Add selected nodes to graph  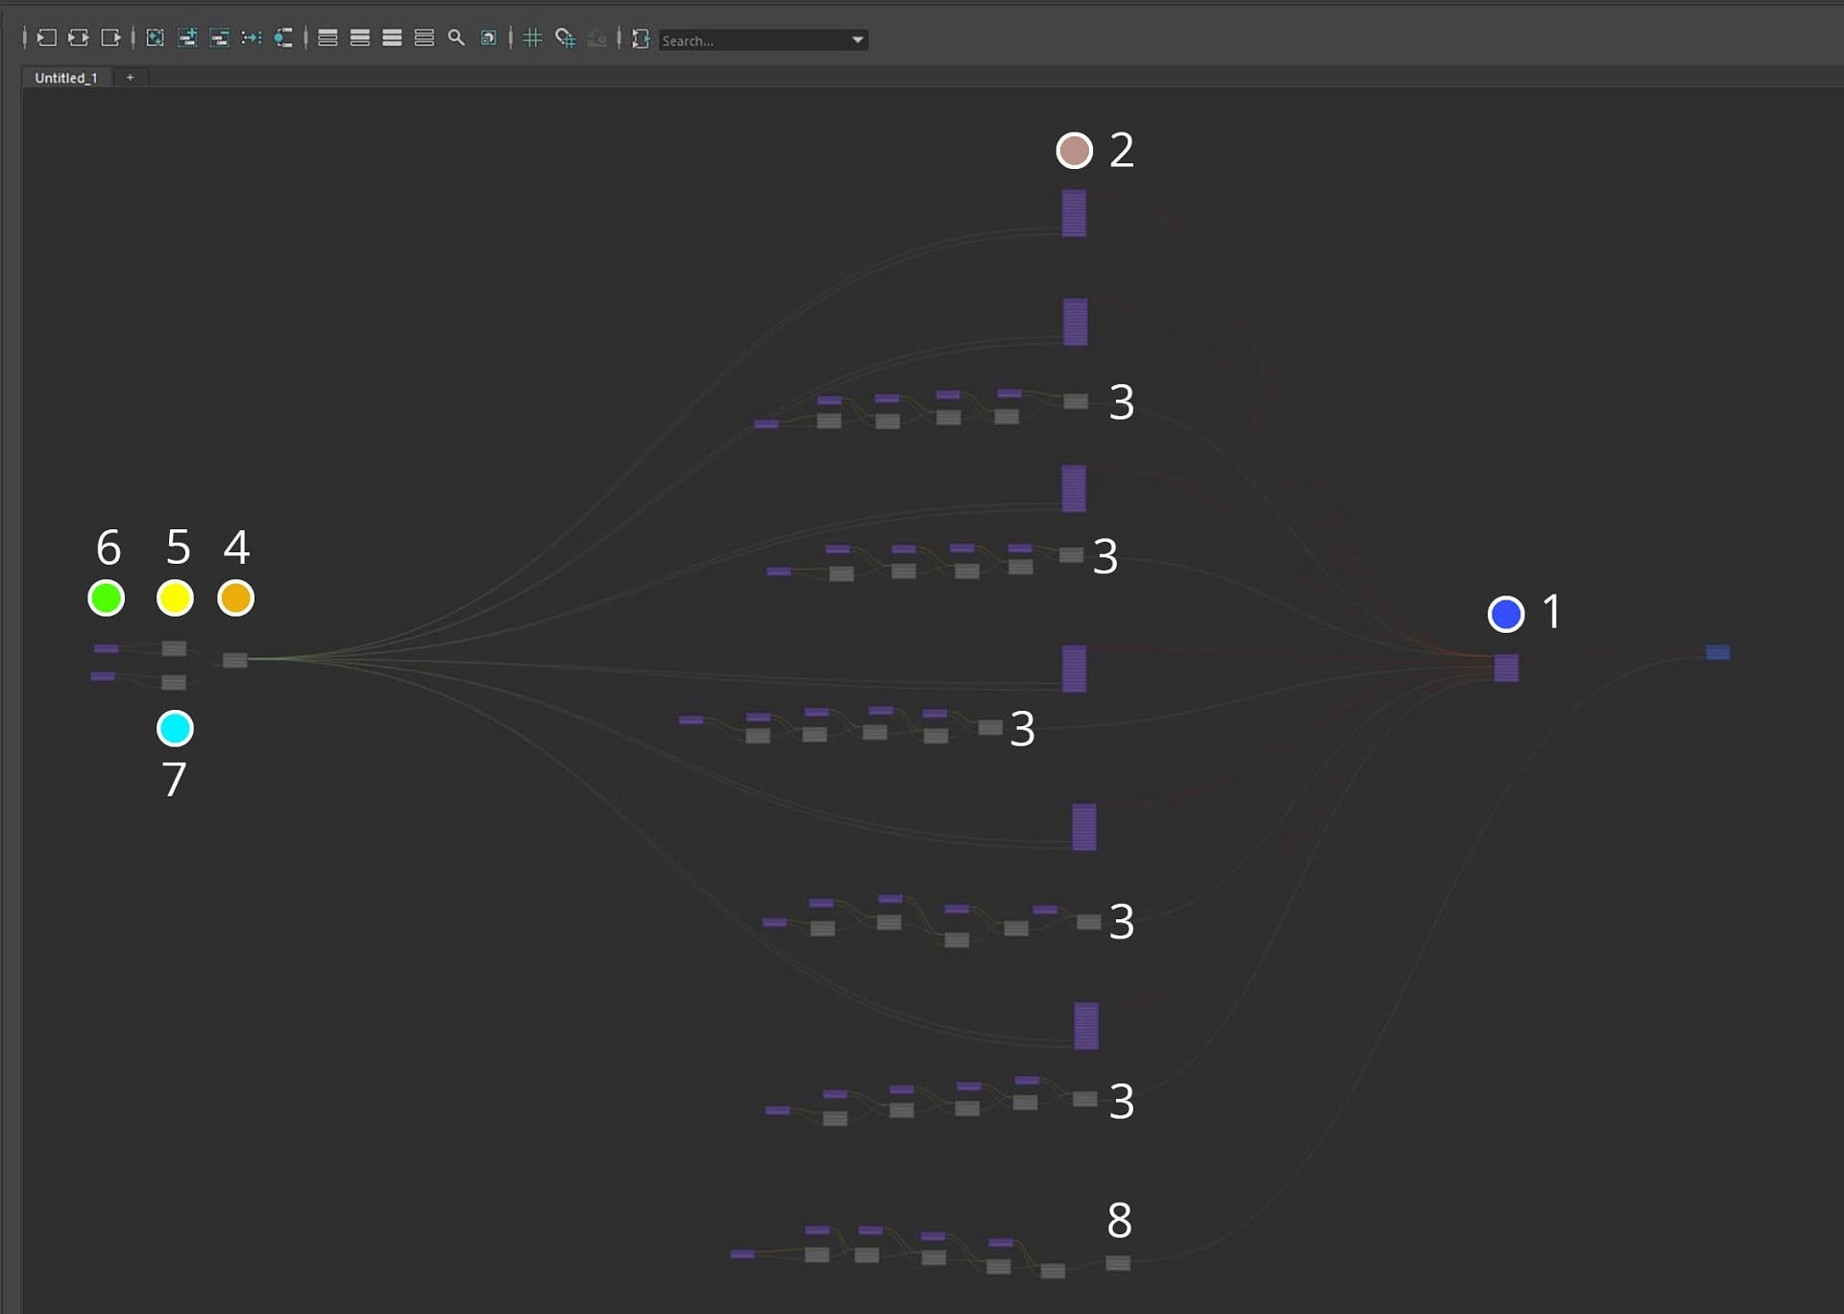click(187, 38)
